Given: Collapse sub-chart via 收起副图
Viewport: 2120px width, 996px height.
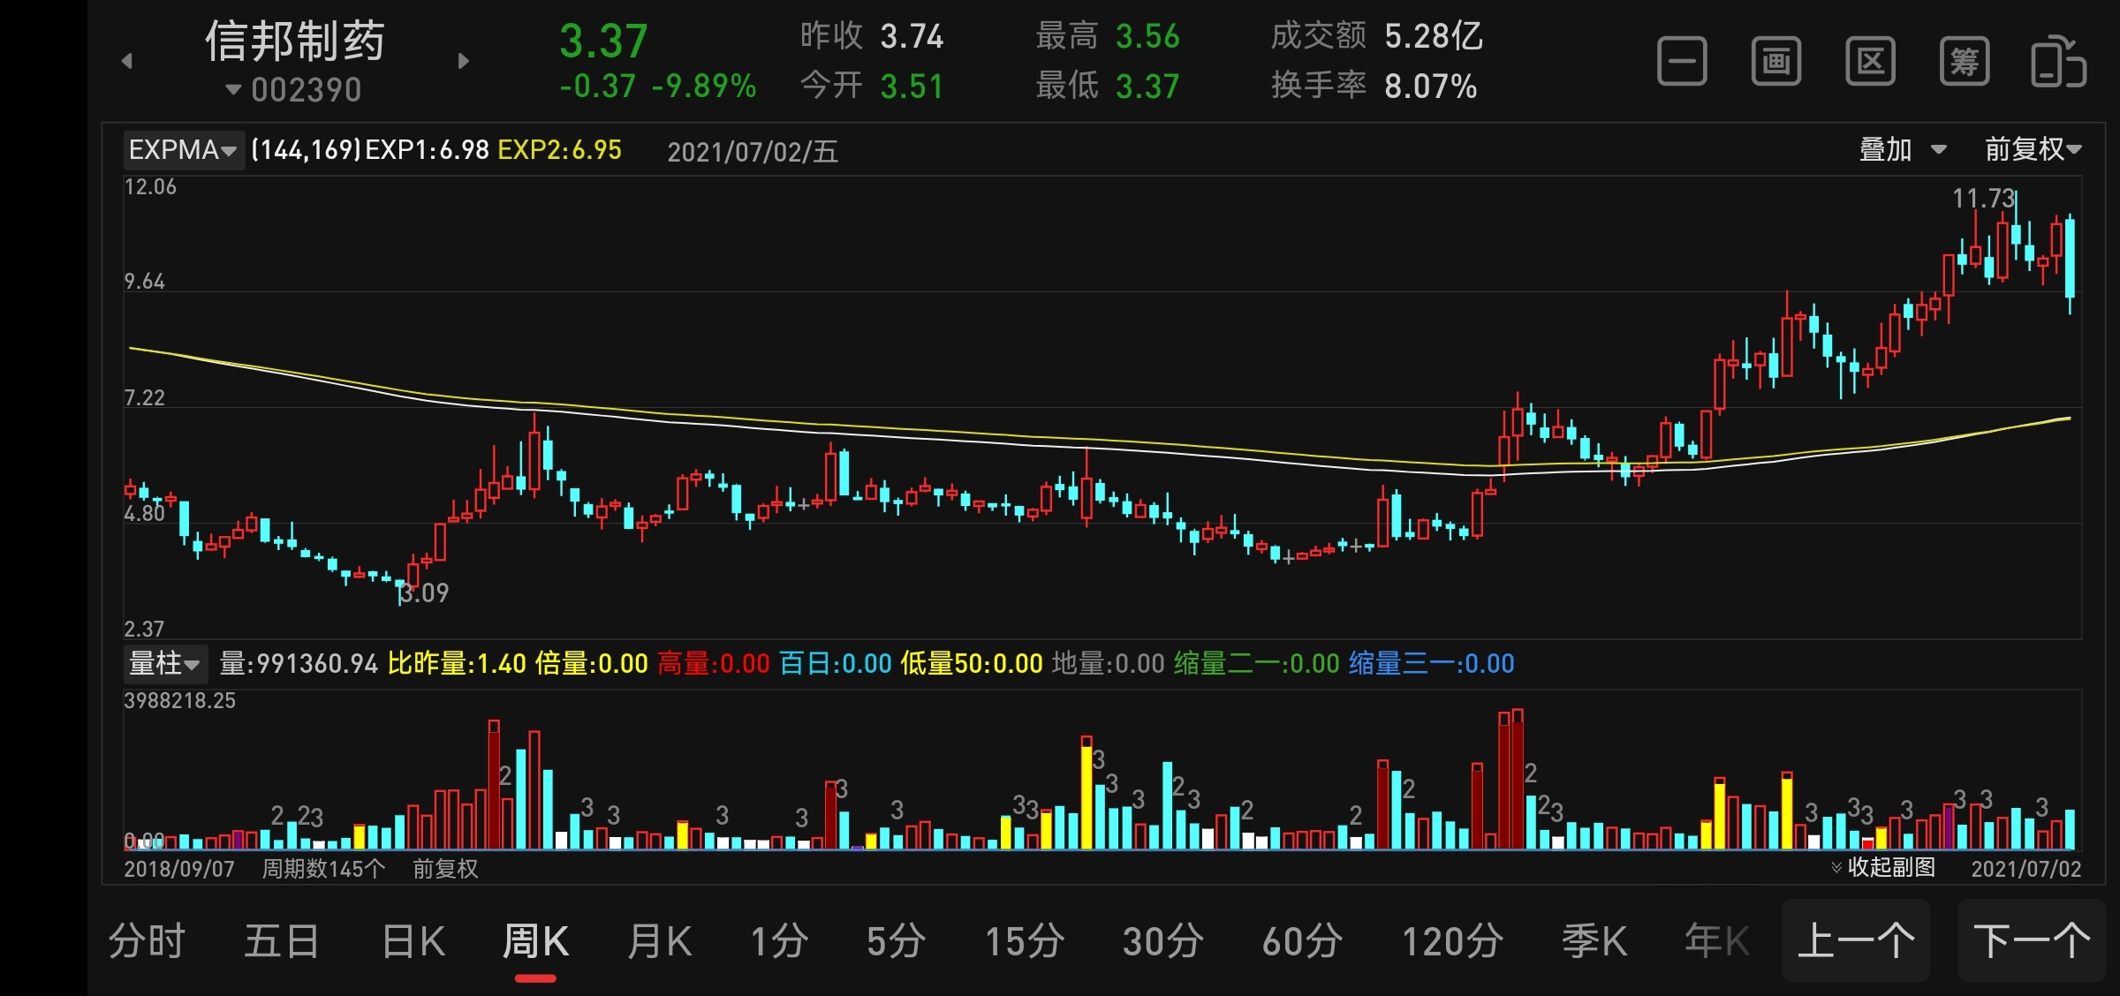Looking at the screenshot, I should coord(1882,867).
